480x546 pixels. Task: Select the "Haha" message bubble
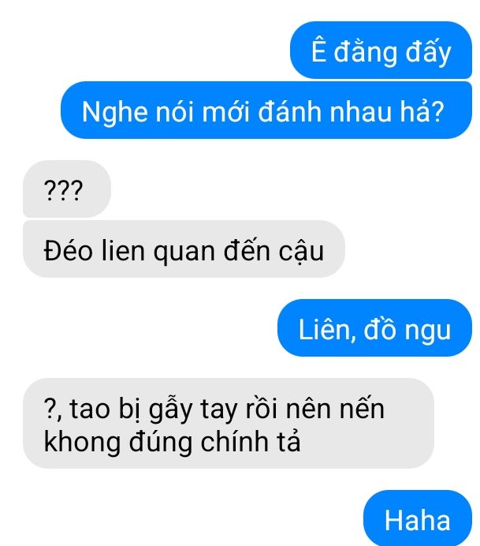(418, 518)
